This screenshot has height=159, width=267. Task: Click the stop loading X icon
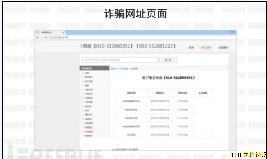pos(46,37)
